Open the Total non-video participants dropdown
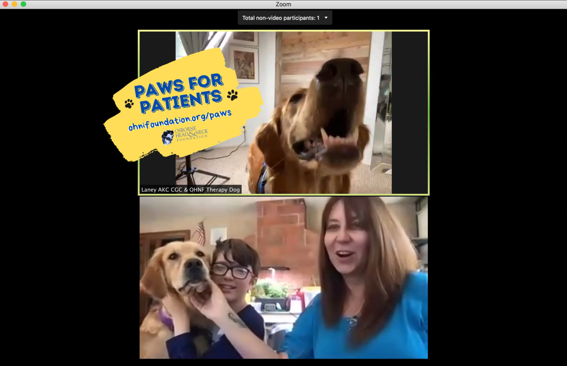This screenshot has height=366, width=567. coord(285,17)
